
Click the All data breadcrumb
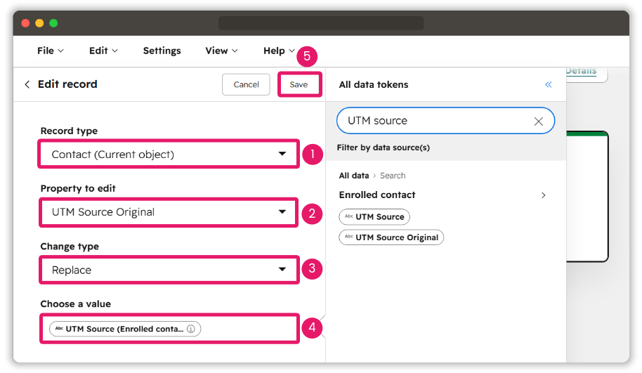[354, 176]
